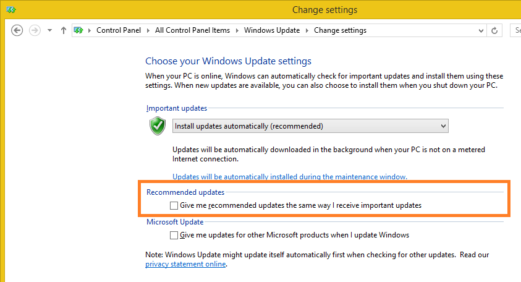Image resolution: width=521 pixels, height=282 pixels.
Task: Open the privacy statement online link
Action: pos(185,265)
